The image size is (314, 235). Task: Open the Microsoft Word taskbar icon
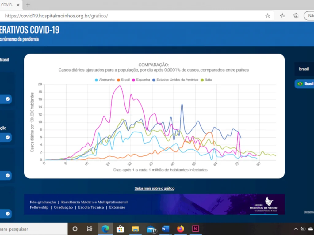coord(165,229)
